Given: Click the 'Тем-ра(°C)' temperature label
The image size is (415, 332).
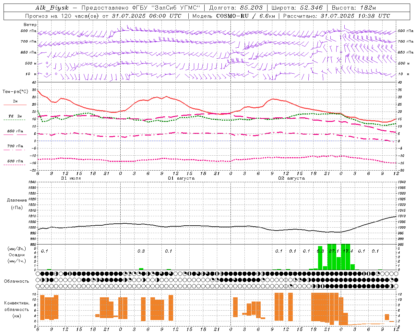Looking at the screenshot, I should click(x=15, y=92).
